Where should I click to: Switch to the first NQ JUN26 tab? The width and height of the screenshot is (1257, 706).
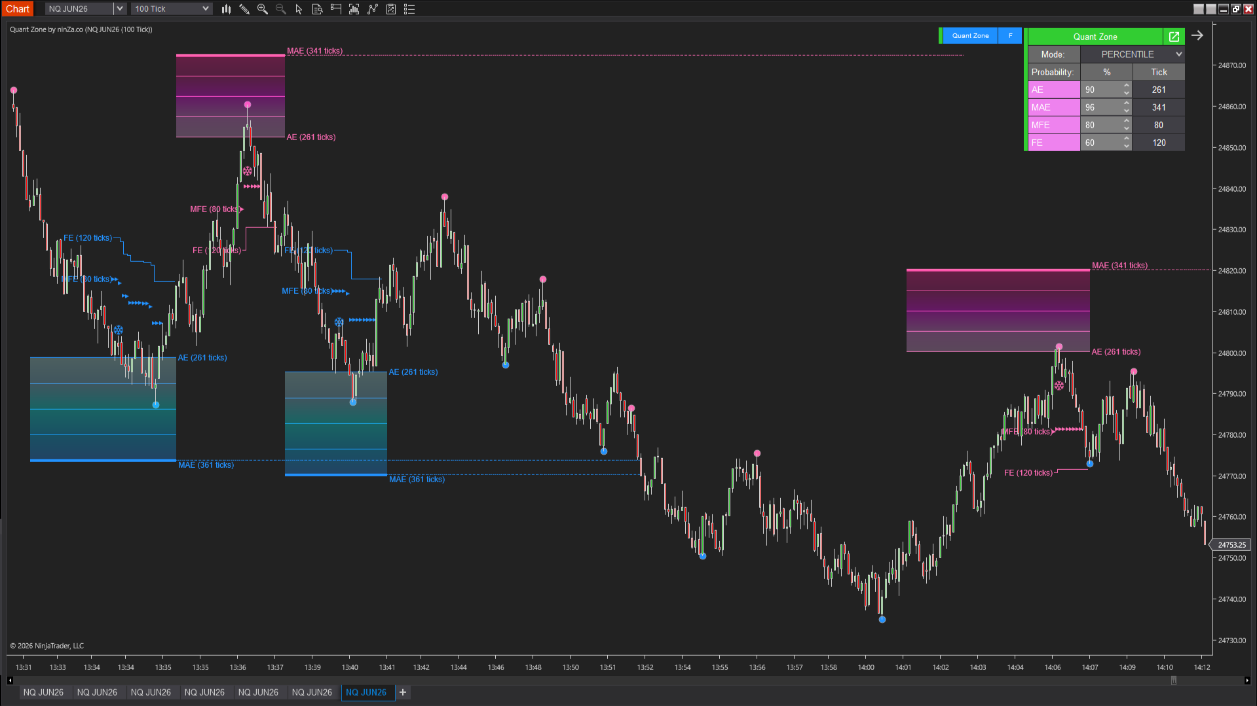(x=43, y=692)
